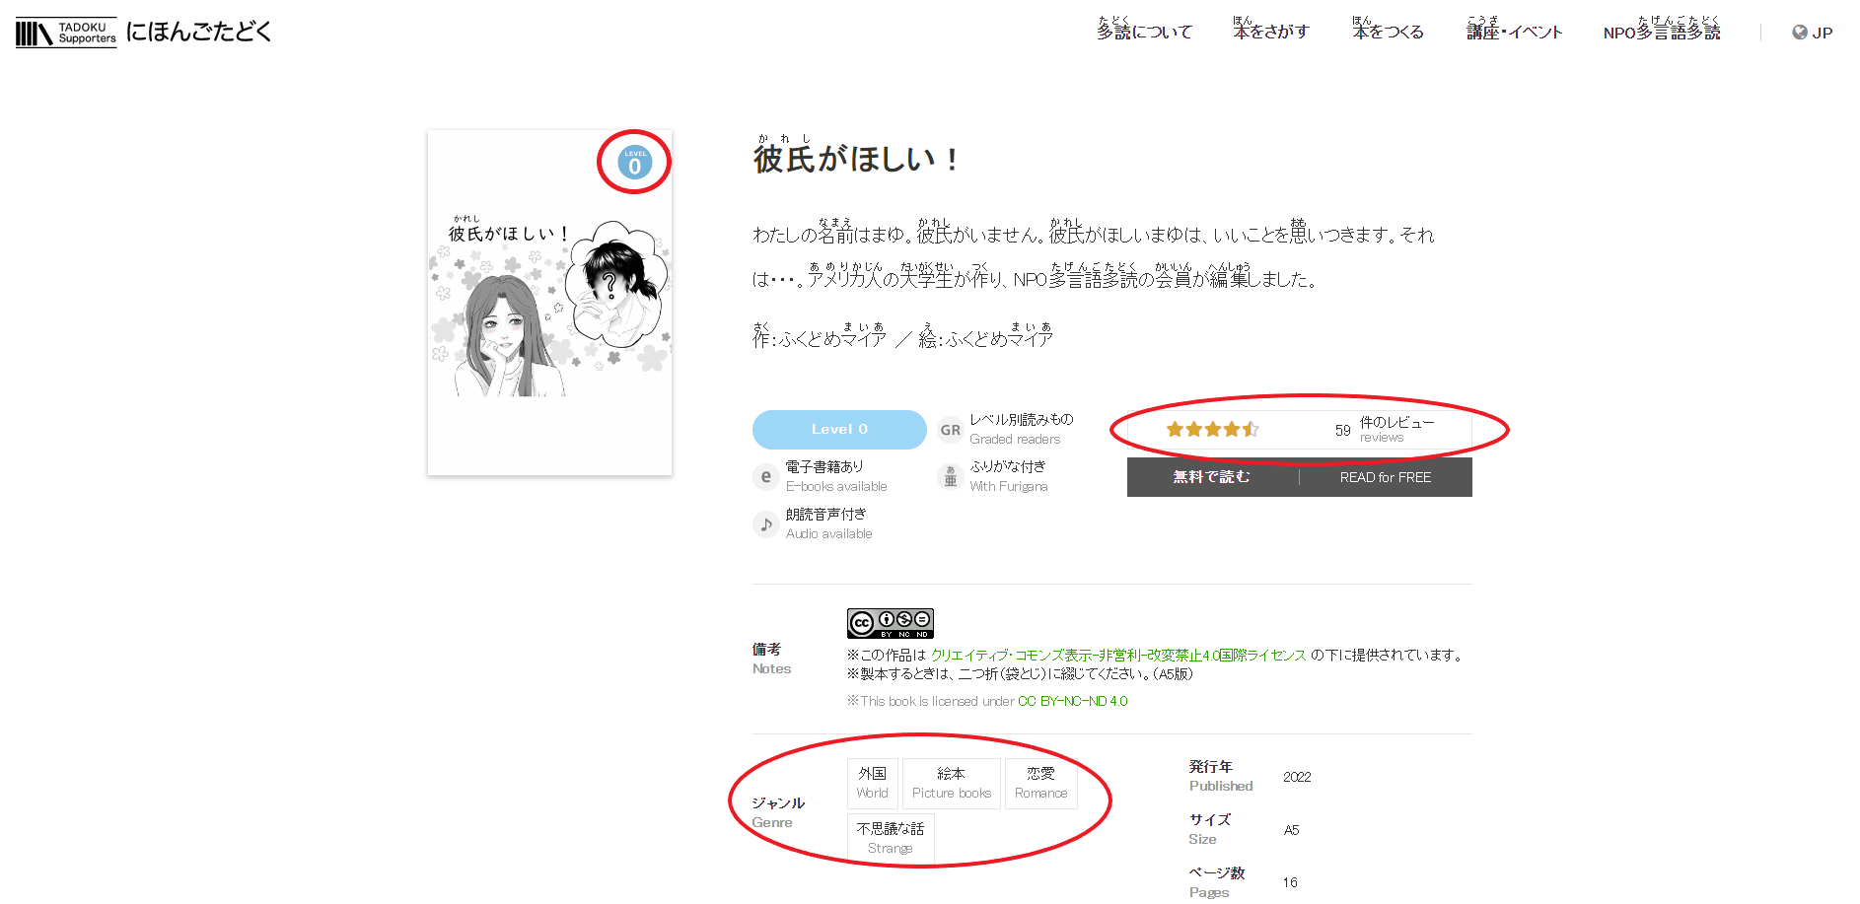Screen dimensions: 1860x904
Task: Click the book cover thumbnail
Action: point(549,303)
